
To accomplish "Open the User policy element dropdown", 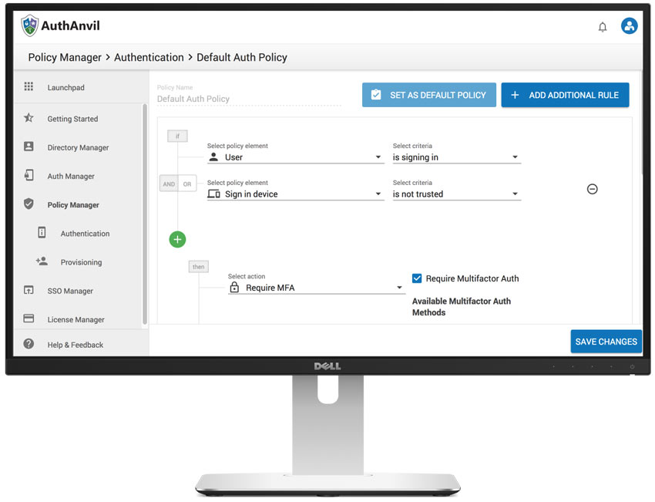I will point(295,157).
